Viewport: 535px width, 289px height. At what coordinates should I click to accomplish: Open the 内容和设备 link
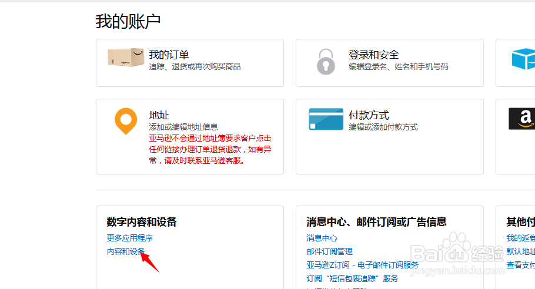click(x=126, y=251)
